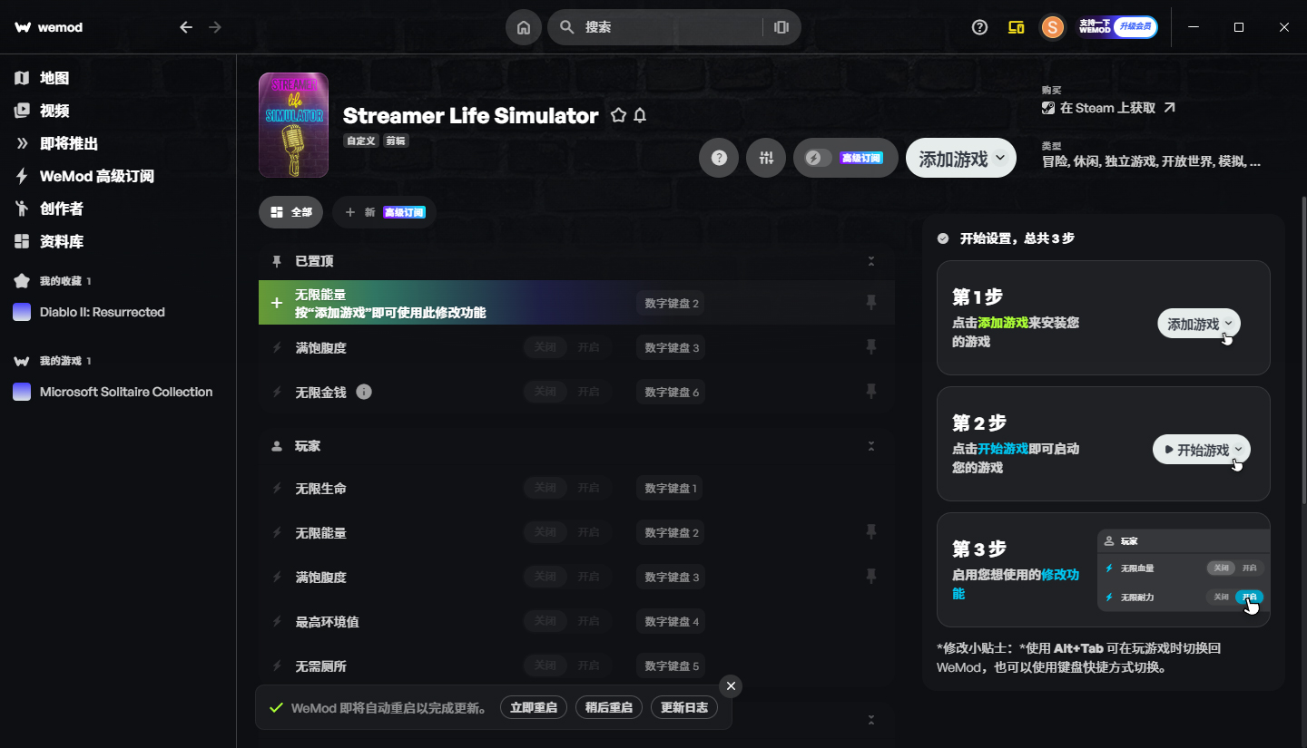Open the home screen button

tap(524, 27)
